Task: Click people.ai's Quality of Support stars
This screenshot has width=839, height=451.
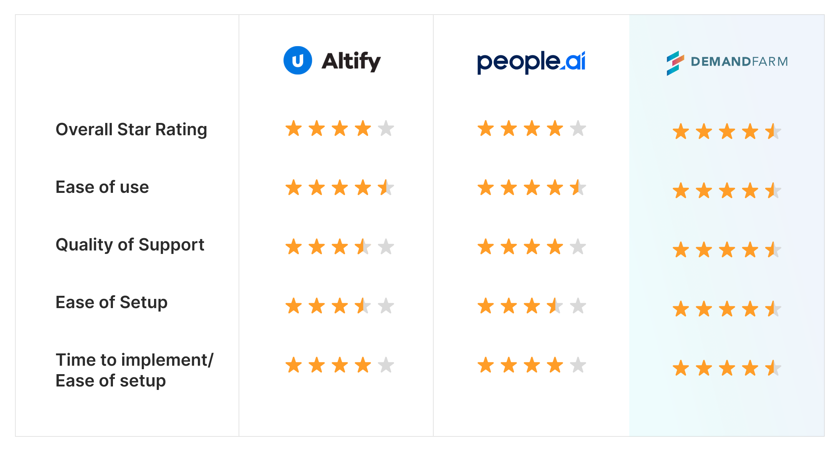Action: pos(532,247)
